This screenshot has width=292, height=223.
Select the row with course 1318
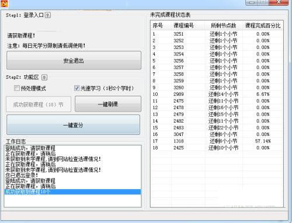217,141
